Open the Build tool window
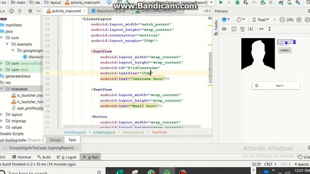The width and height of the screenshot is (310, 174). (44, 157)
